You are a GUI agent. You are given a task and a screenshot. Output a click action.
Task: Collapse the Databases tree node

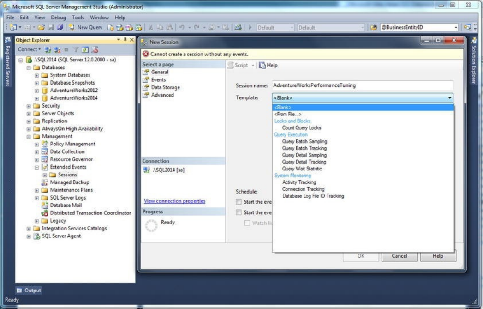(x=29, y=67)
